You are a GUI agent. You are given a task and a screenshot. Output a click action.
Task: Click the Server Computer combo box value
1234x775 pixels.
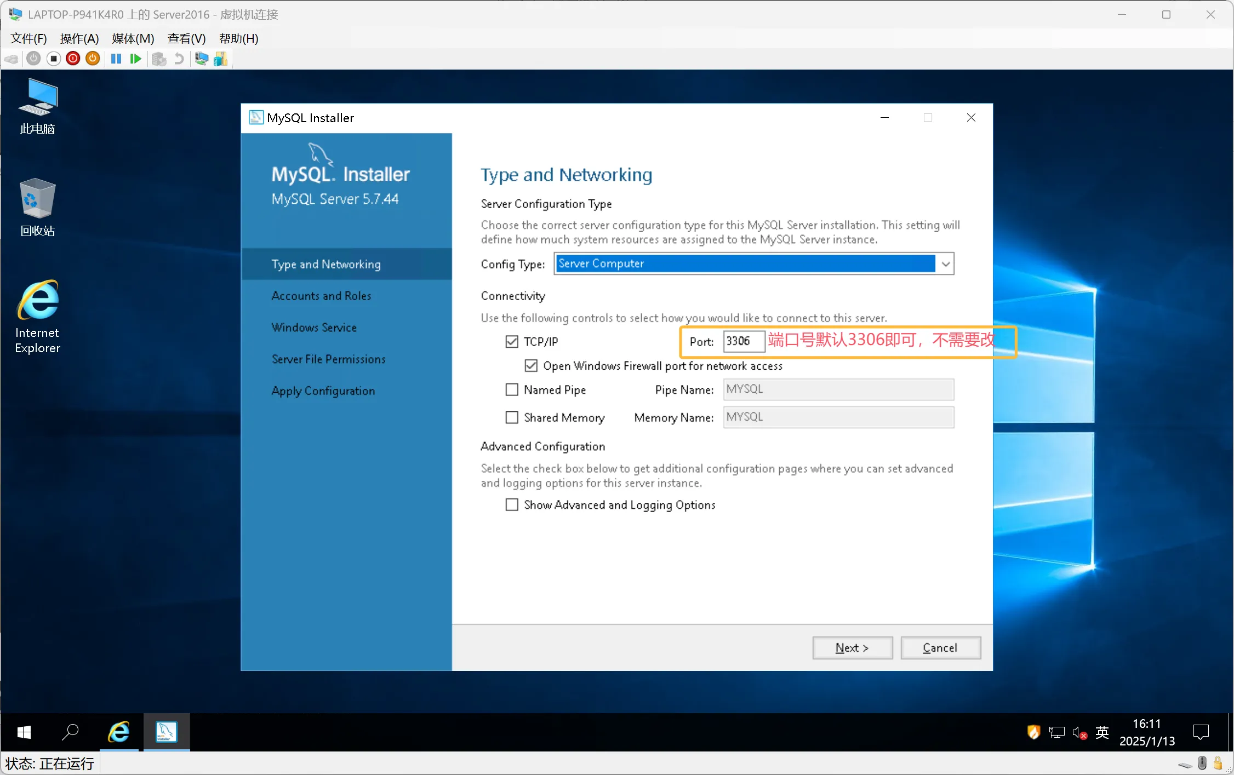click(745, 263)
